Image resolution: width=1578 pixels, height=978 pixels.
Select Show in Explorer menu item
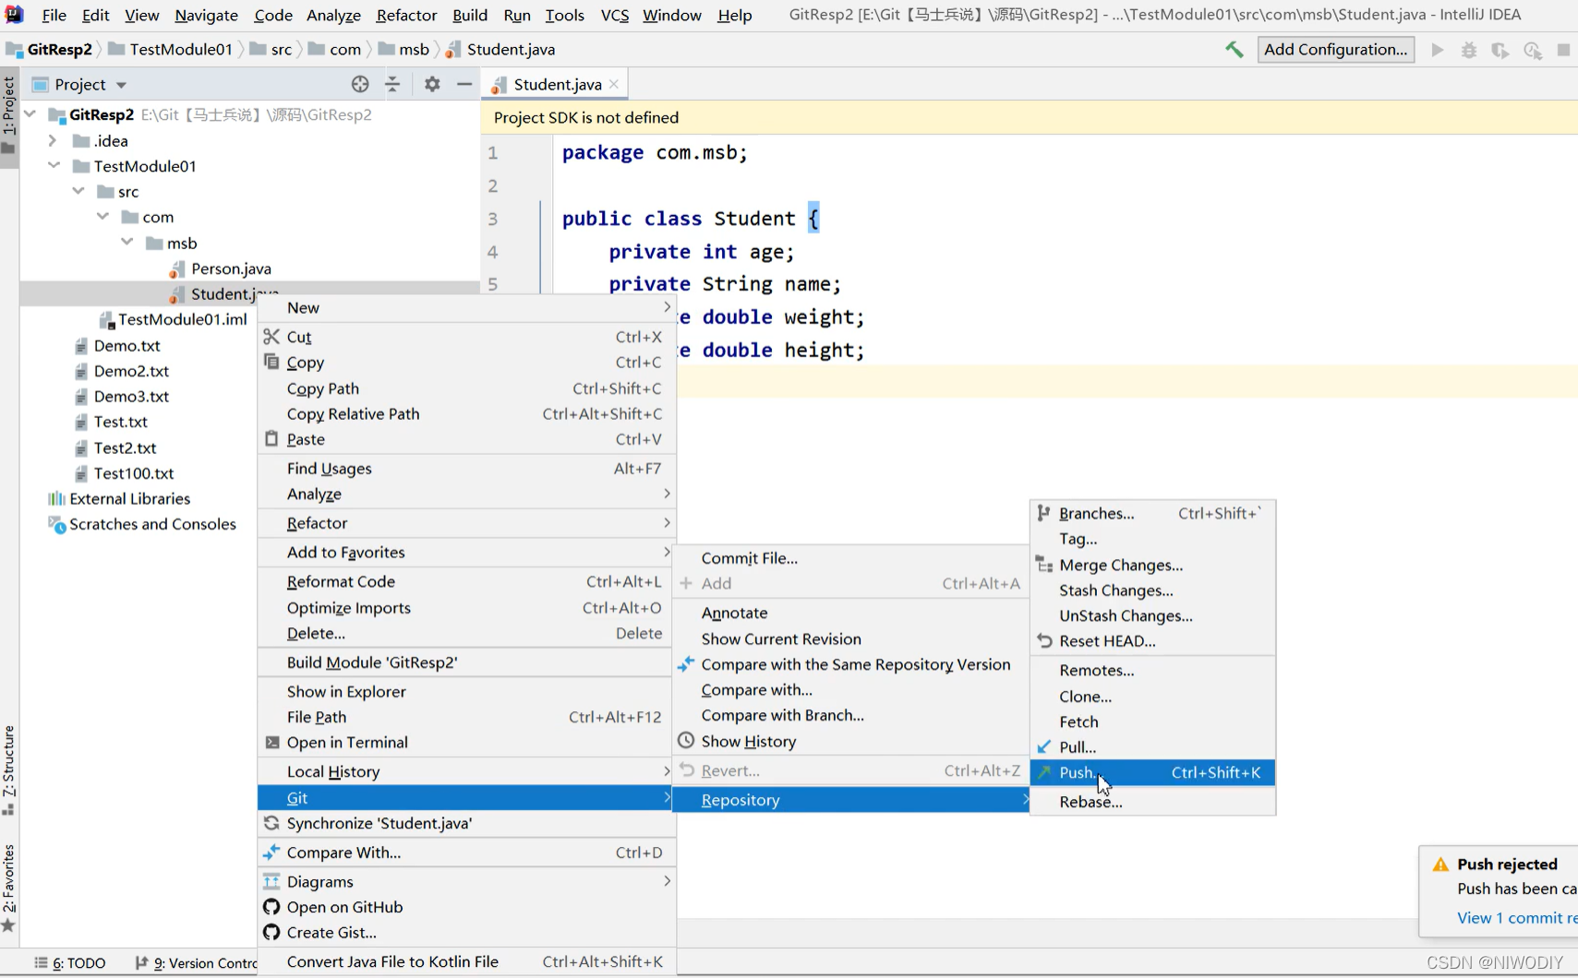tap(466, 692)
